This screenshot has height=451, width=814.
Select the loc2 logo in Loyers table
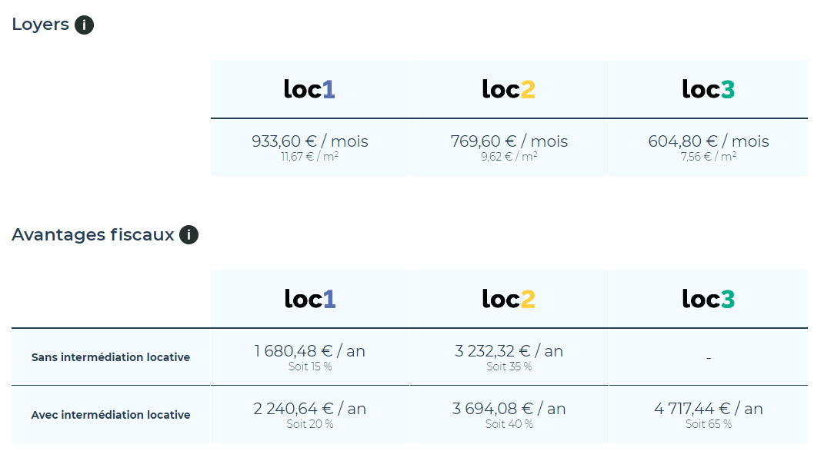tap(509, 89)
